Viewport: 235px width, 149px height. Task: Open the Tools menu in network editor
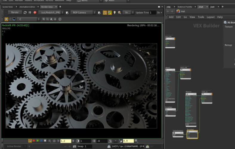click(x=201, y=17)
